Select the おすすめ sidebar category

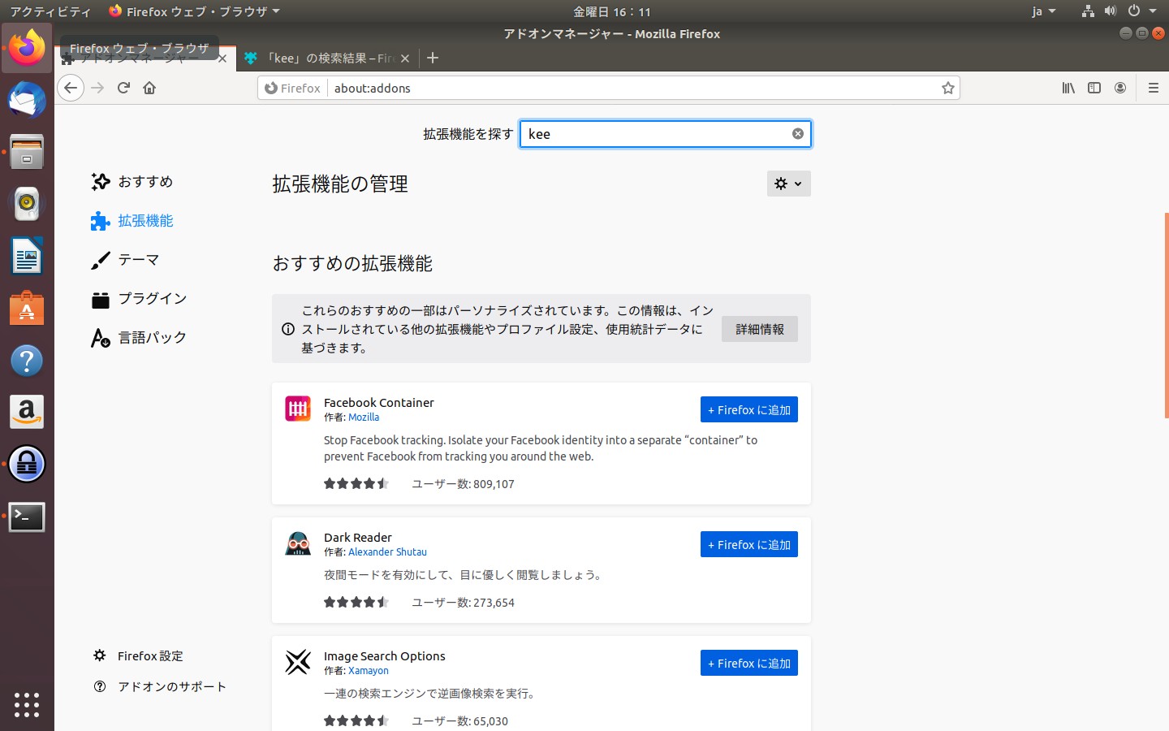(x=132, y=182)
